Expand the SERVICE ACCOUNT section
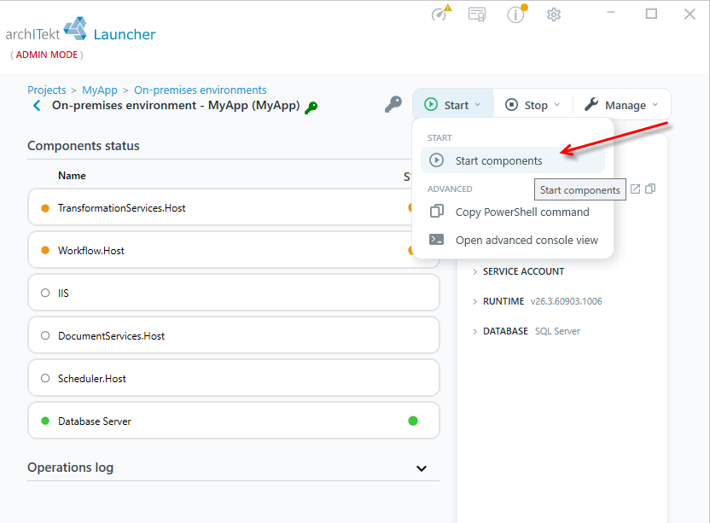The height and width of the screenshot is (523, 710). (x=518, y=271)
